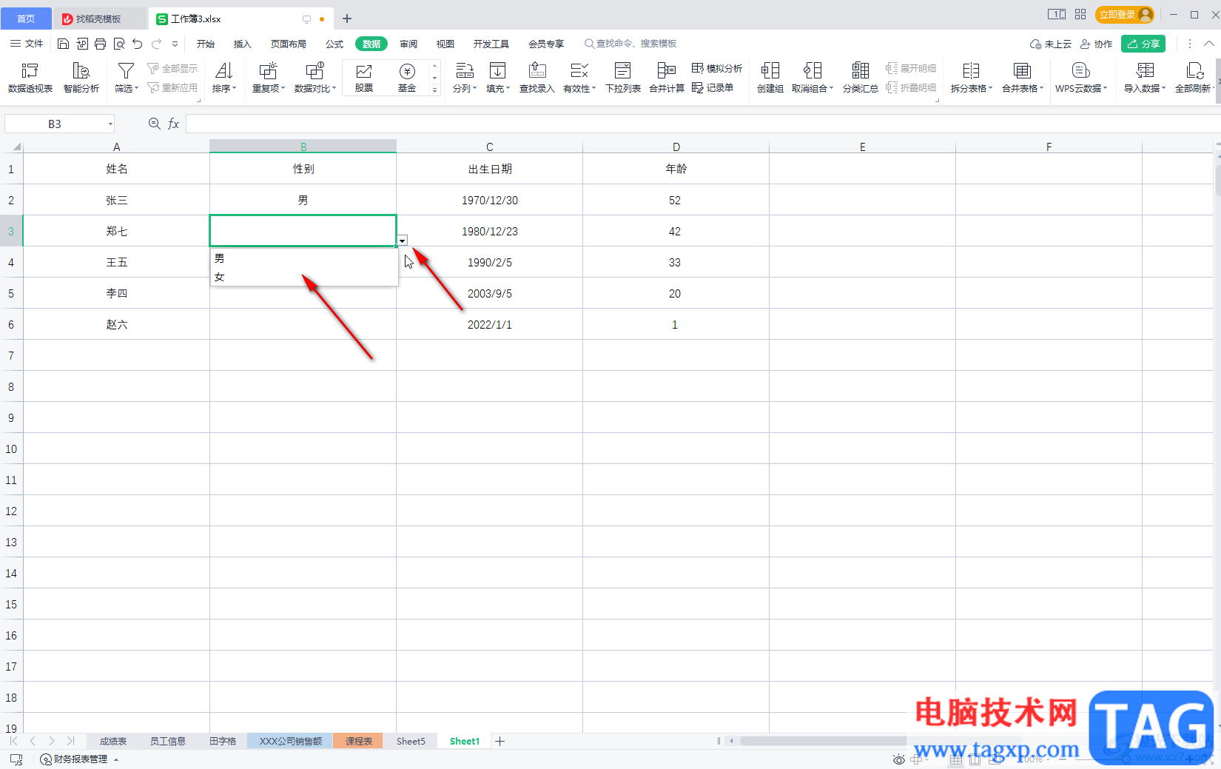Open the 成绩表 sheet tab

pyautogui.click(x=113, y=741)
